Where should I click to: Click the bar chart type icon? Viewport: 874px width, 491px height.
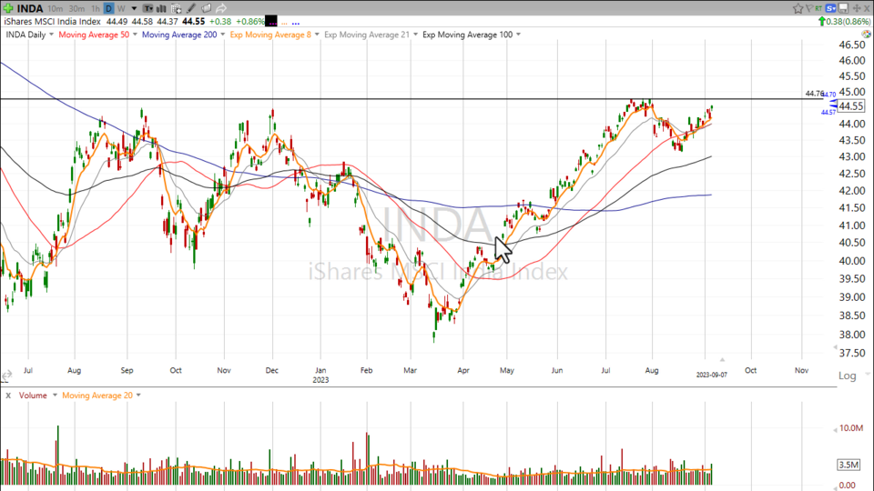[162, 8]
